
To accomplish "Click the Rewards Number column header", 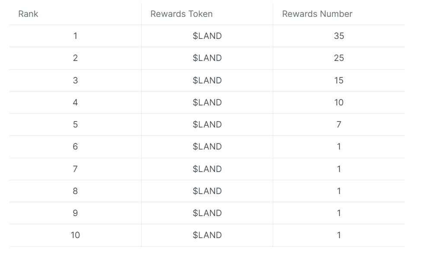I will [317, 14].
